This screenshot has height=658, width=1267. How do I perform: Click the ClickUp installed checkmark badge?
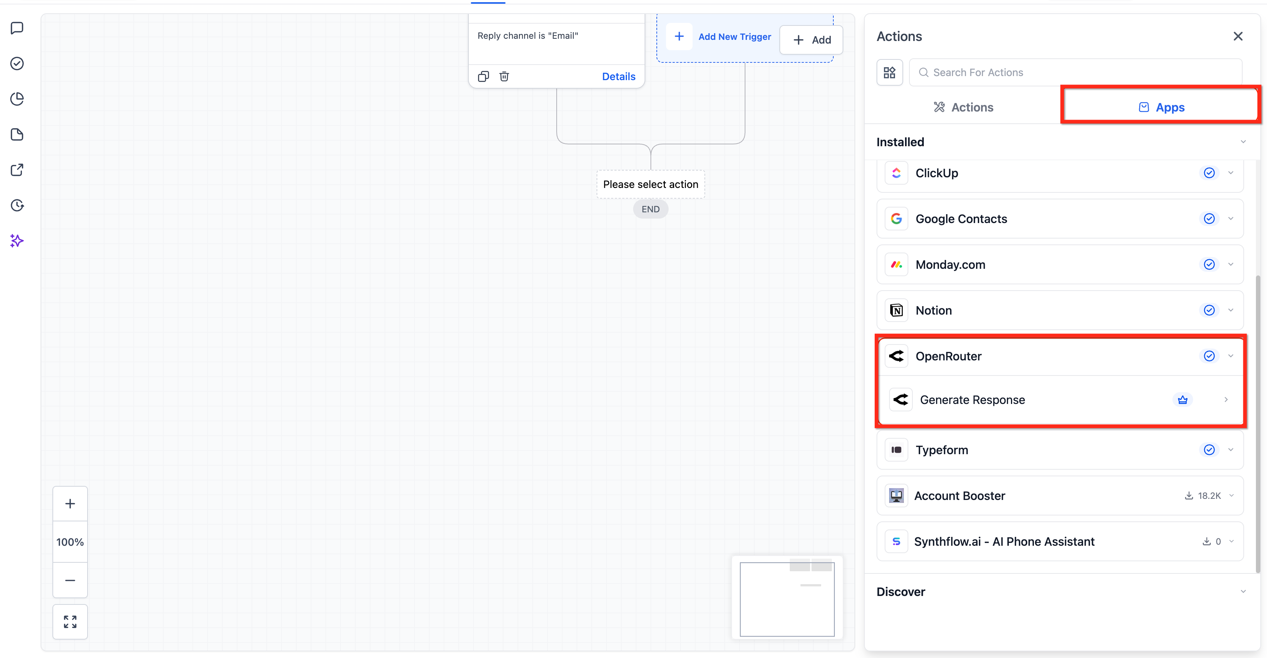(x=1209, y=173)
